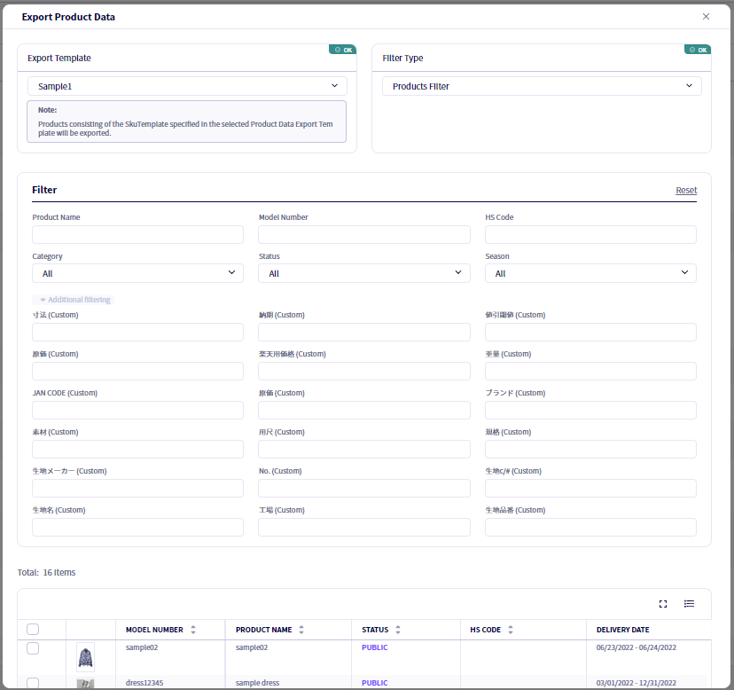
Task: Focus the HS Code input field
Action: pos(590,235)
